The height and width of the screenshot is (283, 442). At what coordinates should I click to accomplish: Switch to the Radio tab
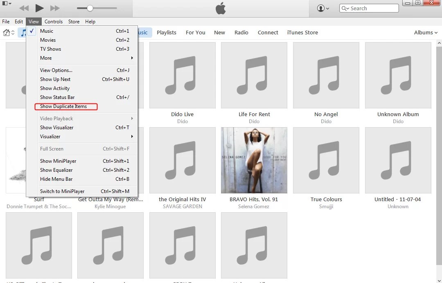[241, 32]
